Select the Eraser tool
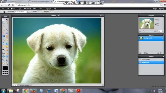166x93 pixels. (x=3, y=33)
